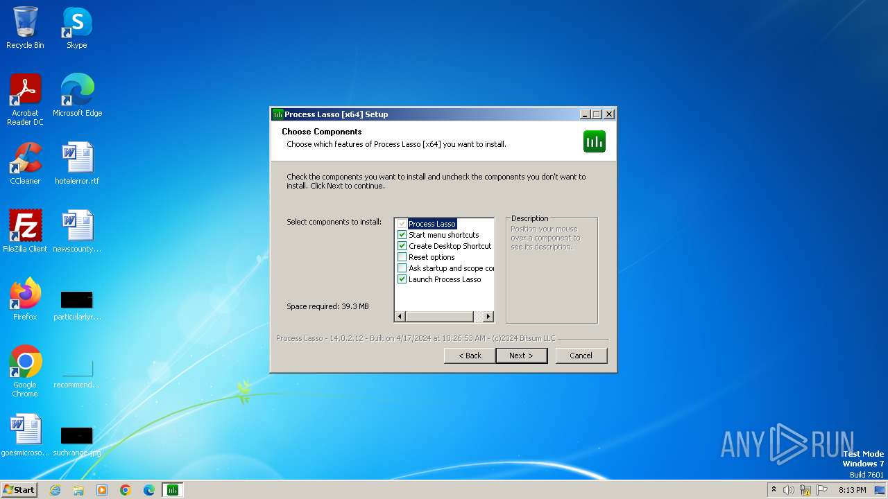Click the Next button

coord(522,356)
